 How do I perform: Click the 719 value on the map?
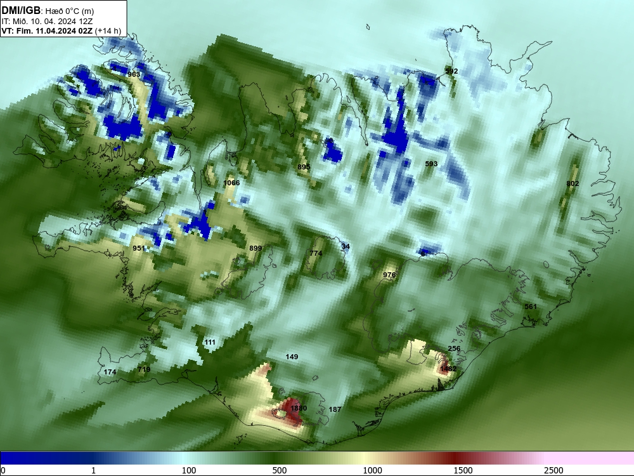click(144, 369)
